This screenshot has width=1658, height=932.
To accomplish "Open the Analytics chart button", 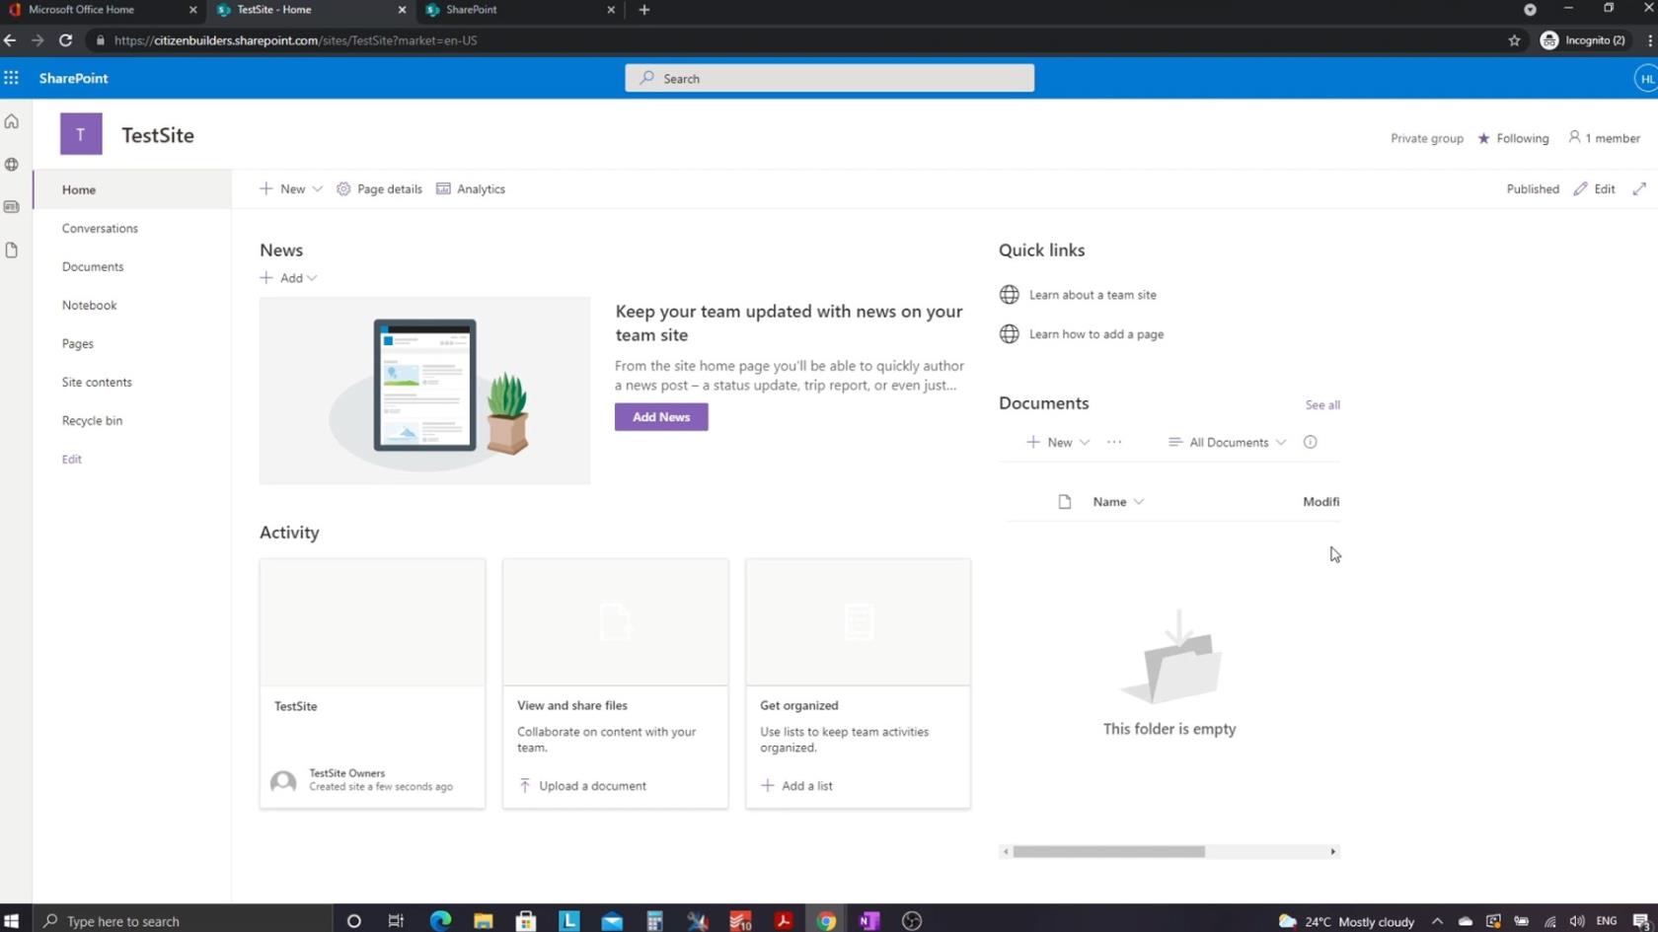I will (x=471, y=189).
